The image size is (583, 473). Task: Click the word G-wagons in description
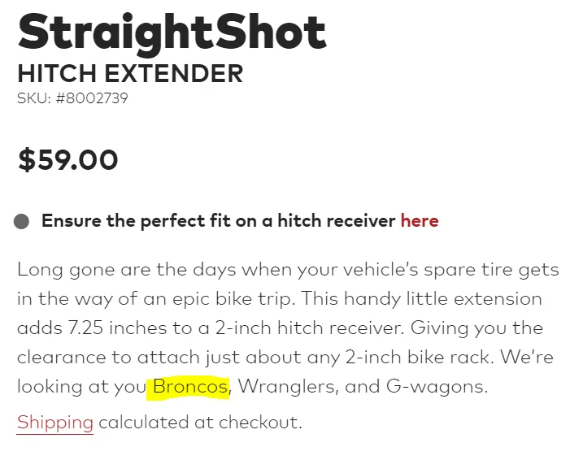437,386
